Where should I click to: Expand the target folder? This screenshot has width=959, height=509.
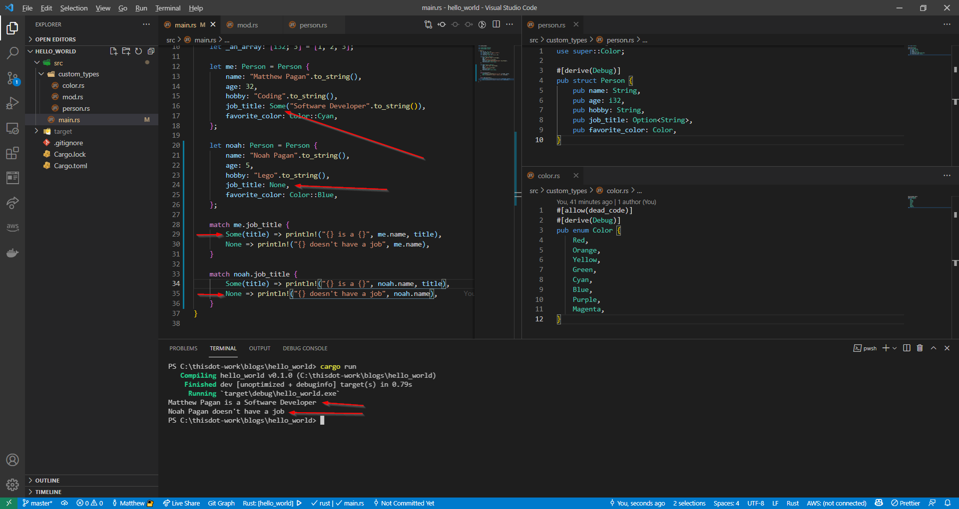(37, 131)
